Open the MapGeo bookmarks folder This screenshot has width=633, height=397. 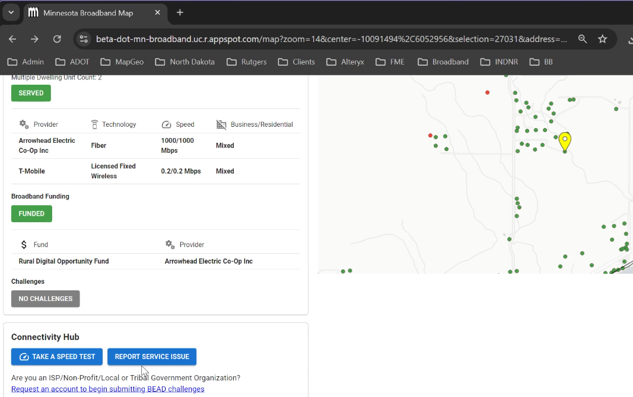click(122, 62)
